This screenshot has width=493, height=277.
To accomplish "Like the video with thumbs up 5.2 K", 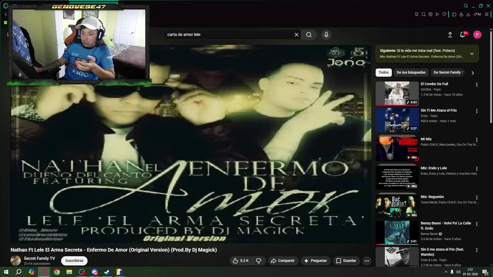I will 240,261.
